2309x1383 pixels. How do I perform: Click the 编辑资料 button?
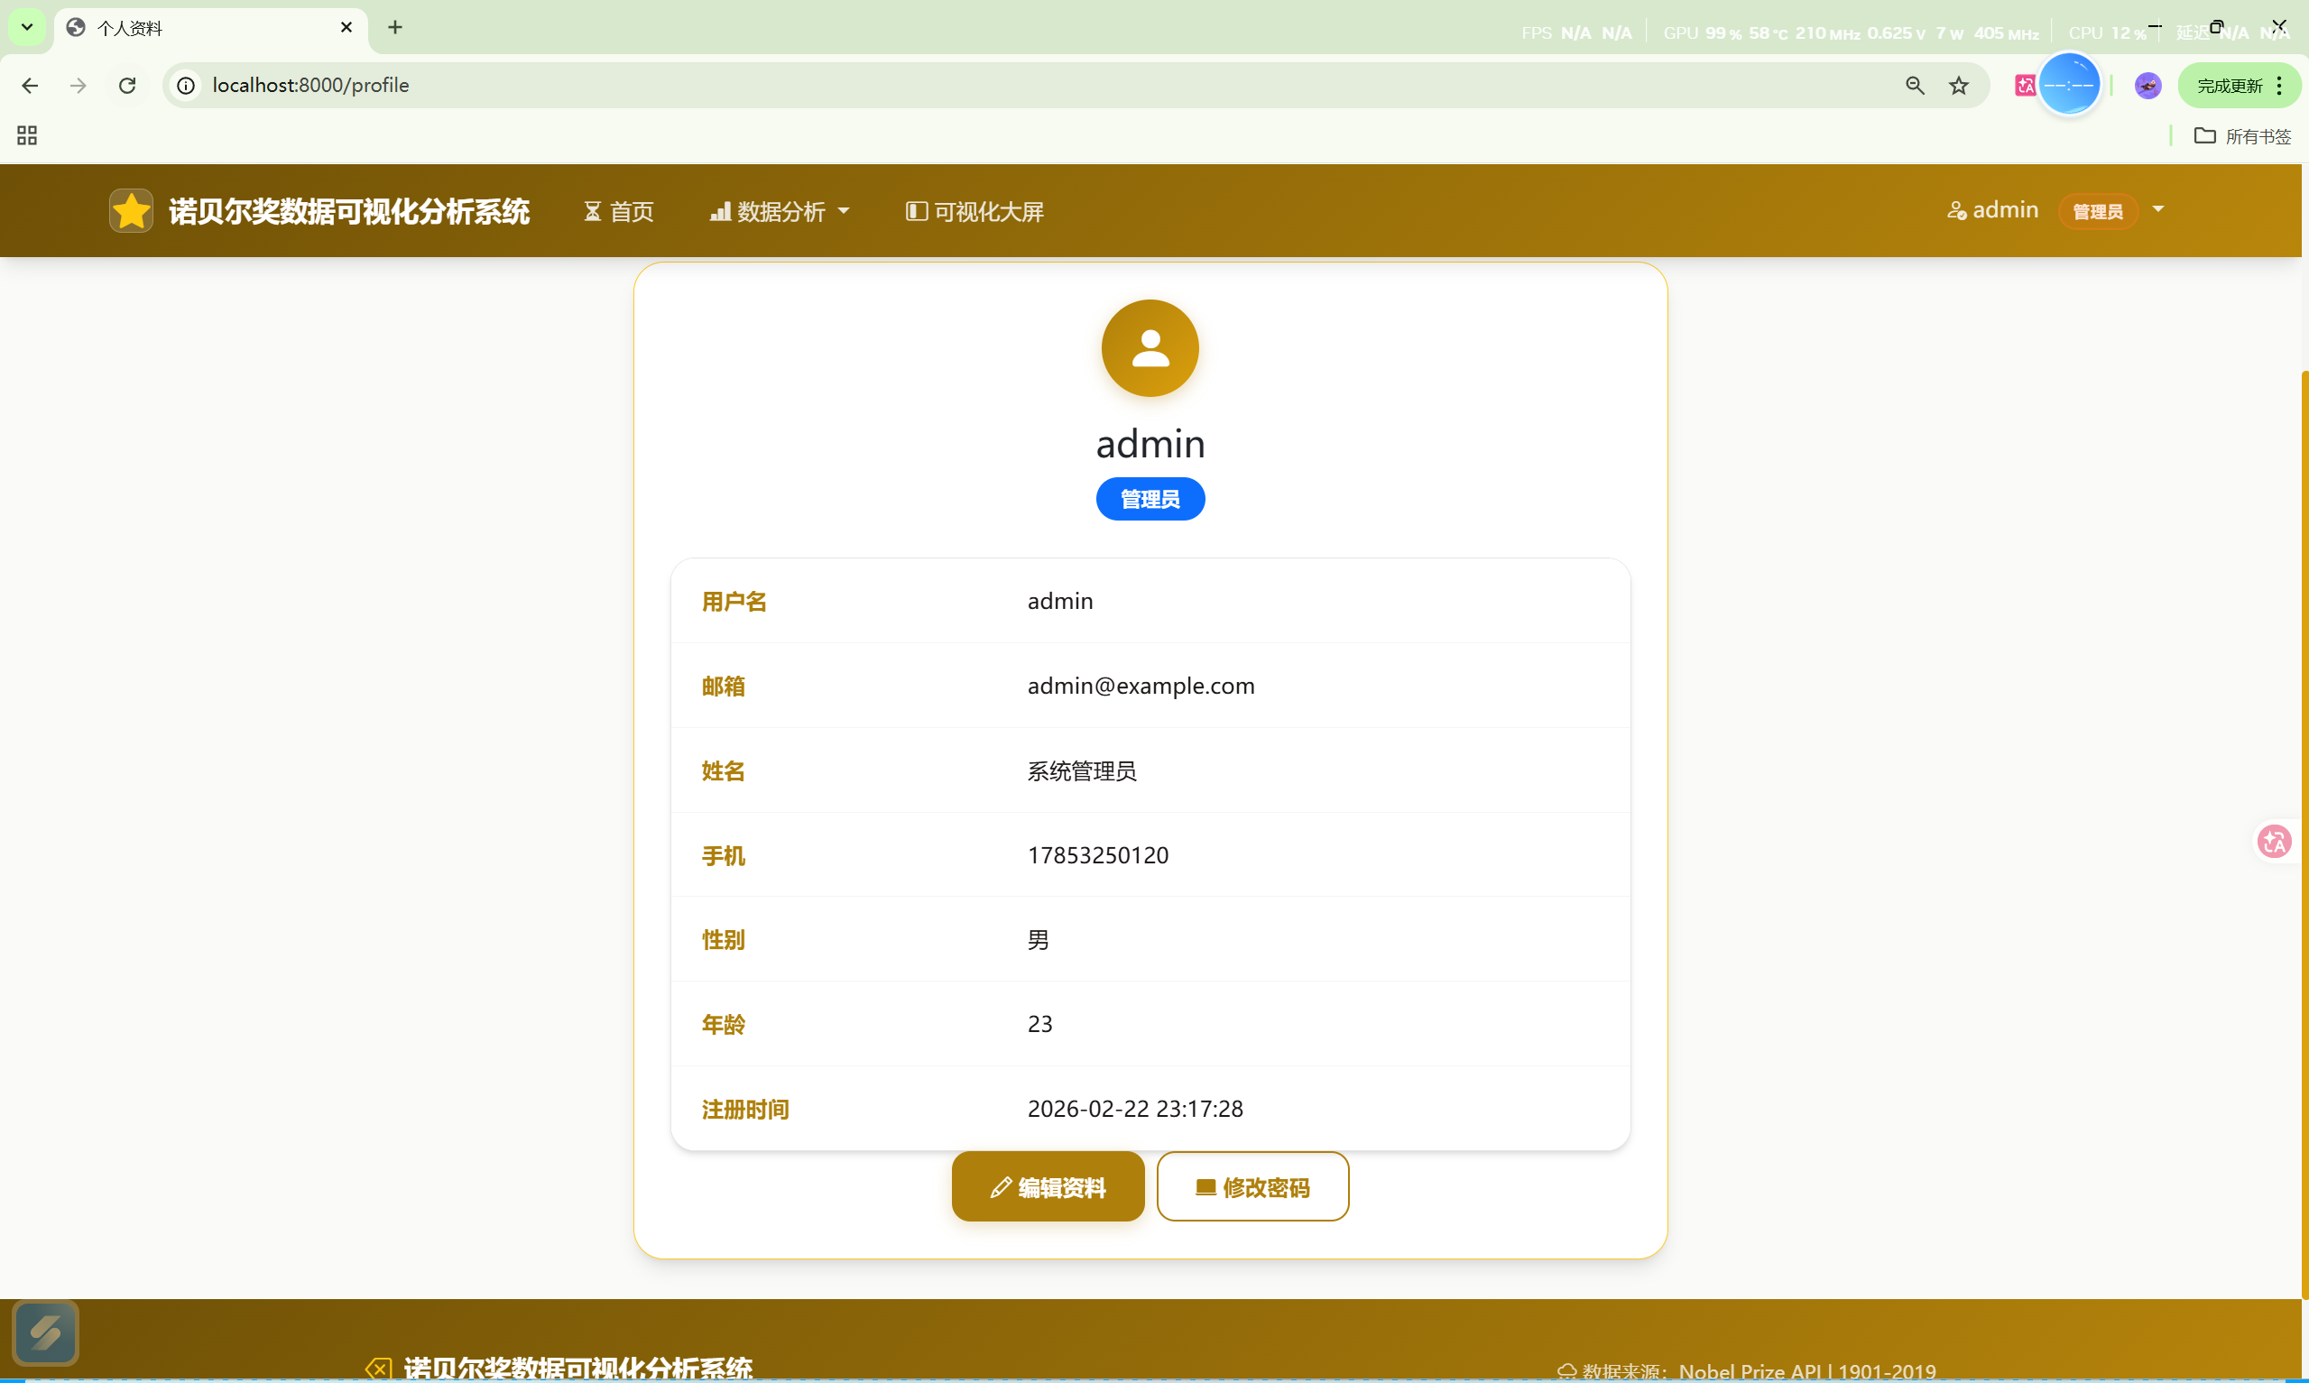pyautogui.click(x=1048, y=1186)
